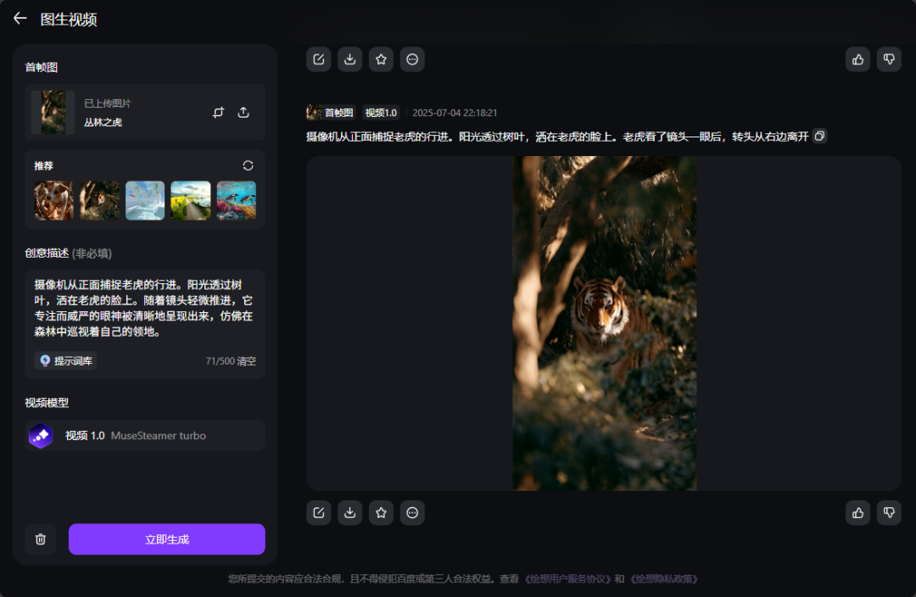The image size is (916, 597).
Task: Give a thumbs down to the result
Action: [x=888, y=59]
